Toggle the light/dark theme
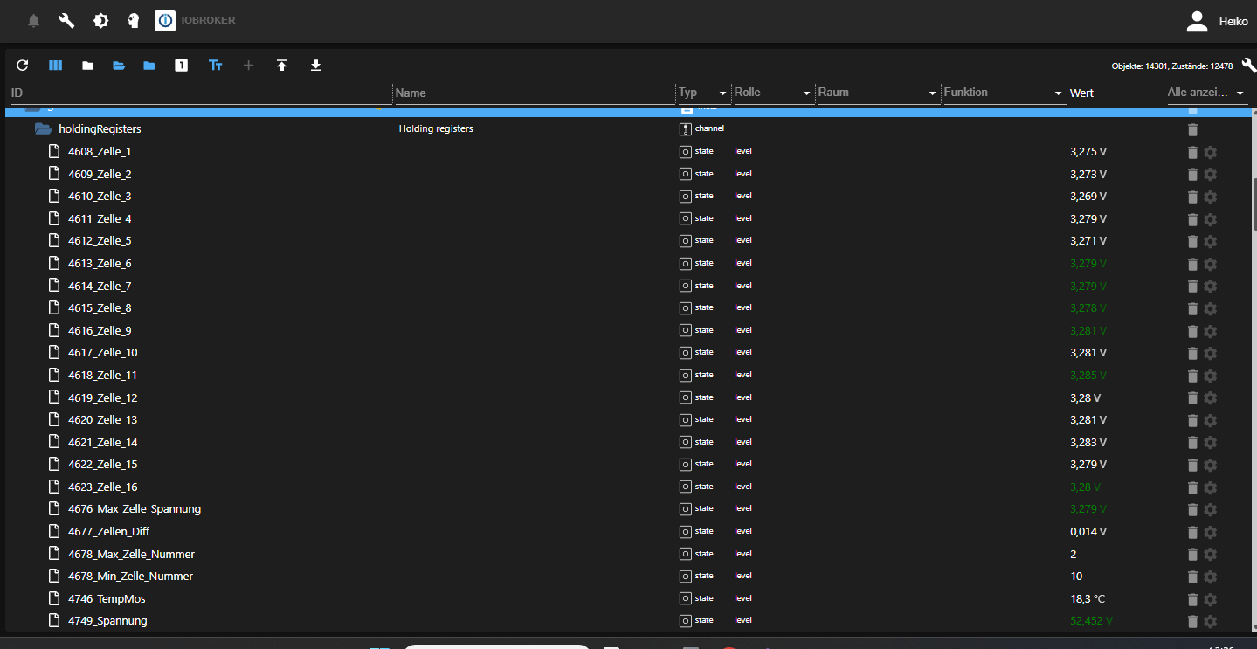1257x649 pixels. pyautogui.click(x=100, y=20)
